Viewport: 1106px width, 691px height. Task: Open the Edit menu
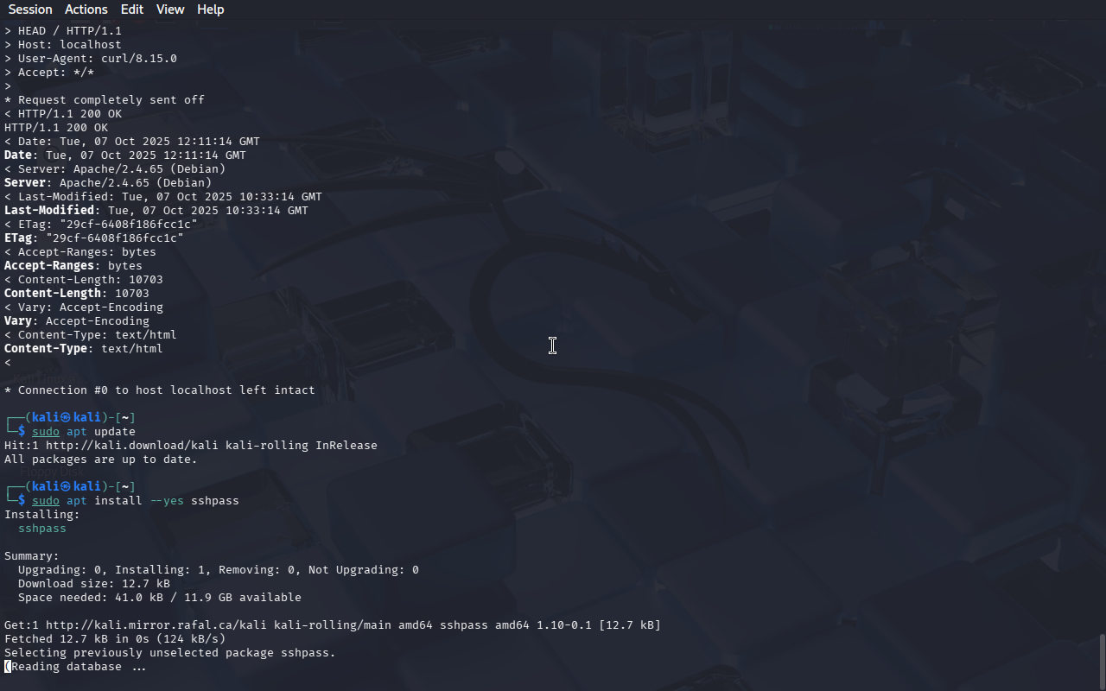click(132, 10)
